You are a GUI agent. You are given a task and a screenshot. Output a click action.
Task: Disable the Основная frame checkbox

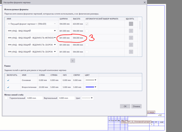[x=8, y=80]
